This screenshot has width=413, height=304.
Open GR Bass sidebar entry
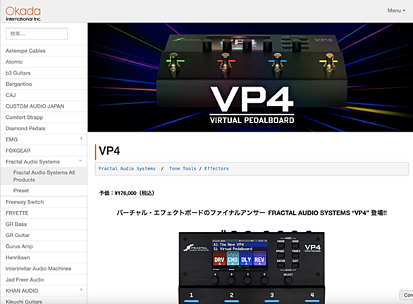[16, 224]
